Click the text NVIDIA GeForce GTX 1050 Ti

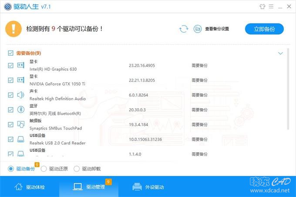pos(57,84)
